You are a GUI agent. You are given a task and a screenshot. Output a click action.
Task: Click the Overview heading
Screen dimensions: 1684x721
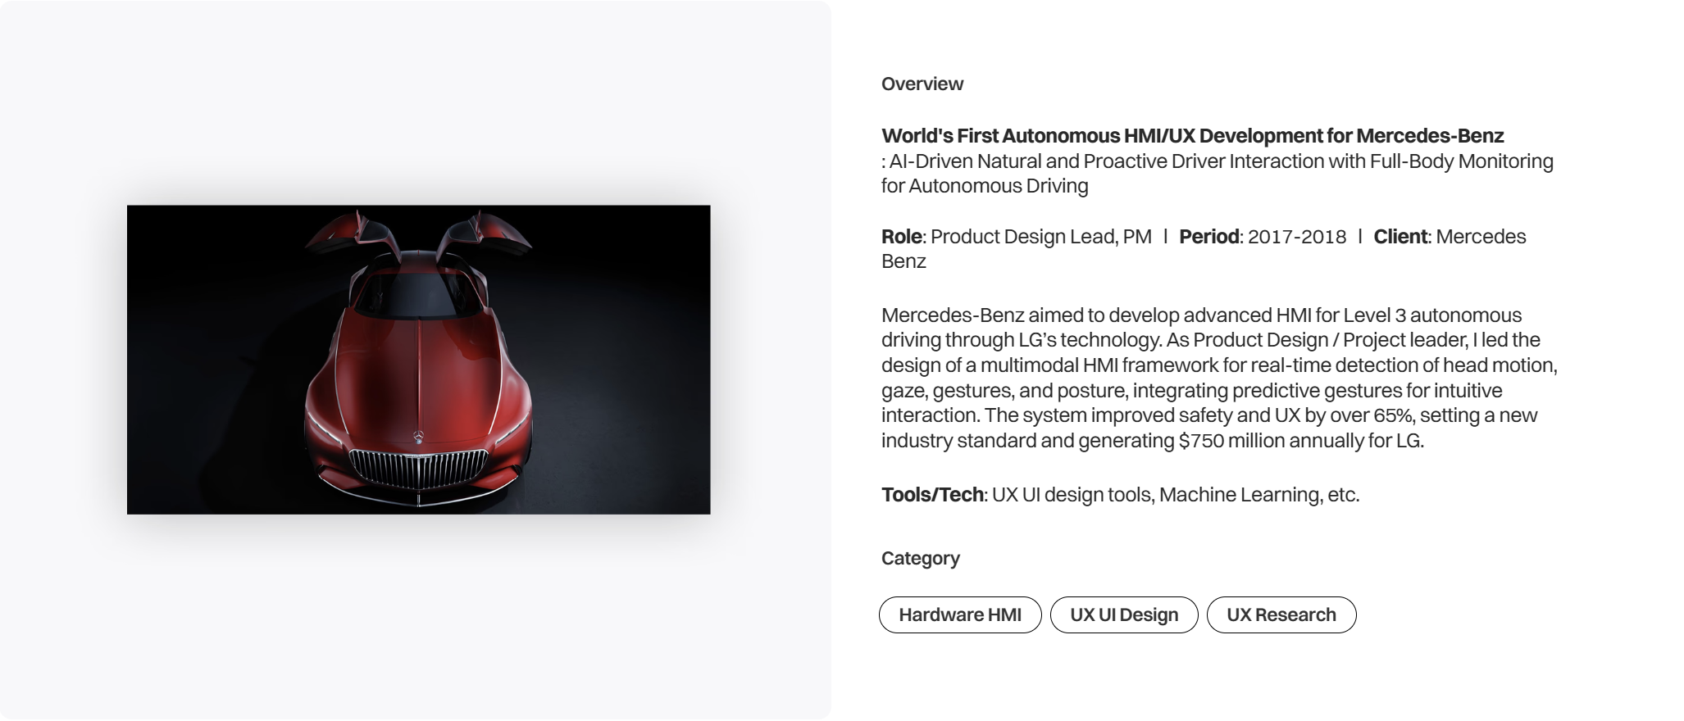pyautogui.click(x=922, y=84)
